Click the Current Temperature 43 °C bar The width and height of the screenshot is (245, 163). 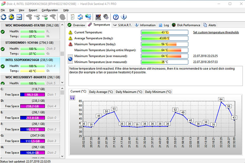tap(164, 33)
